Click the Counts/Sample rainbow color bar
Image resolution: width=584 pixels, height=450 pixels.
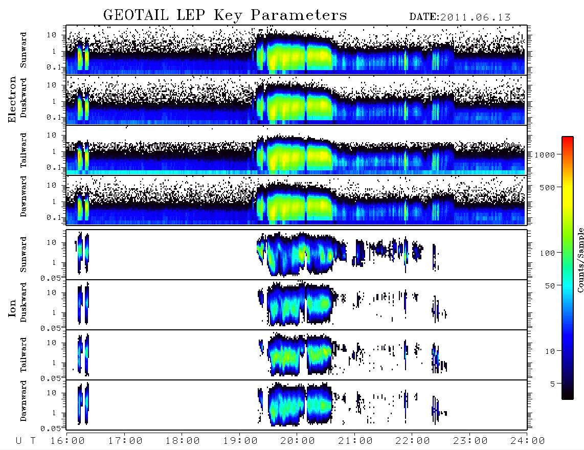pyautogui.click(x=568, y=268)
